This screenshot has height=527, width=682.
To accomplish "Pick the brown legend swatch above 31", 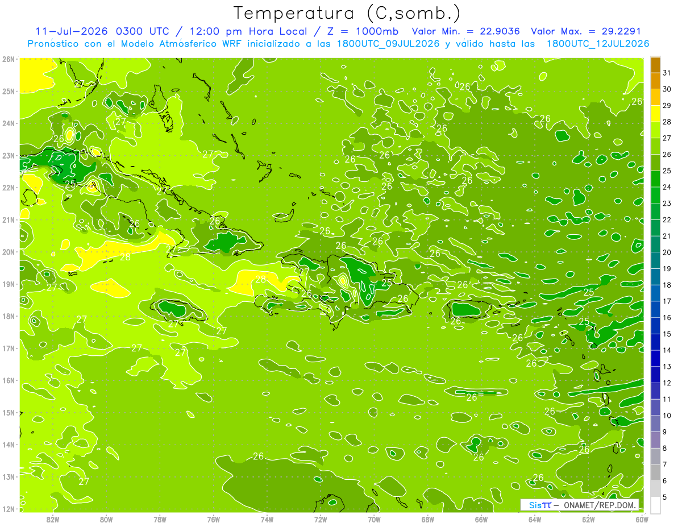I will pos(656,65).
